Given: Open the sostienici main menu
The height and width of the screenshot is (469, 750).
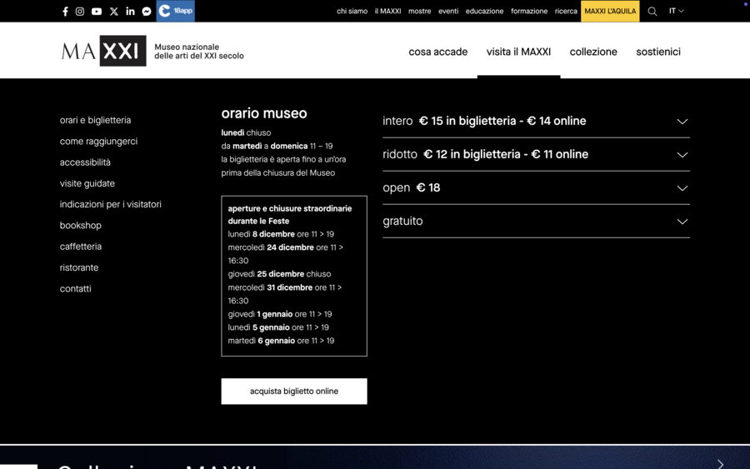Looking at the screenshot, I should click(658, 52).
